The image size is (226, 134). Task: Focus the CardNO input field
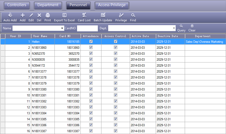[x=87, y=28]
